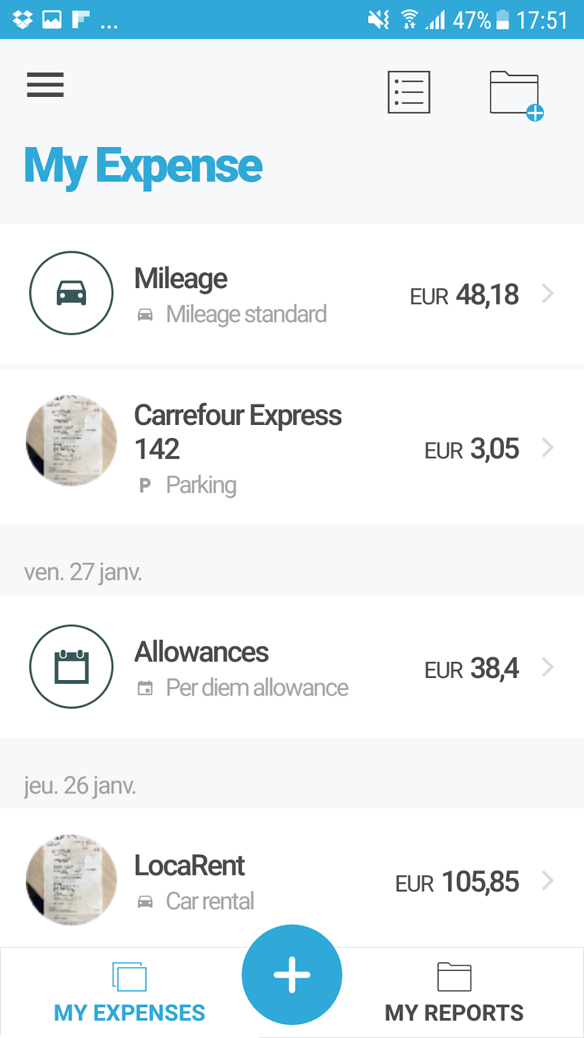The height and width of the screenshot is (1038, 584).
Task: Tap the Allowances calendar circle icon
Action: (x=72, y=666)
